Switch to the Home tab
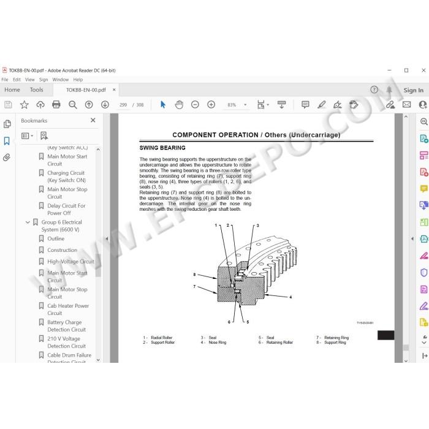Screen dimensions: 429x429 tap(12, 89)
